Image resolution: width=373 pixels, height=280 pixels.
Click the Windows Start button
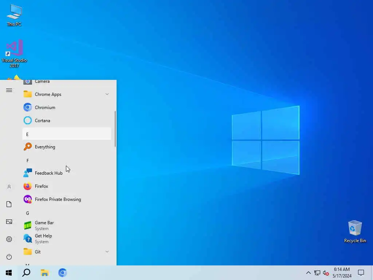[x=9, y=273]
